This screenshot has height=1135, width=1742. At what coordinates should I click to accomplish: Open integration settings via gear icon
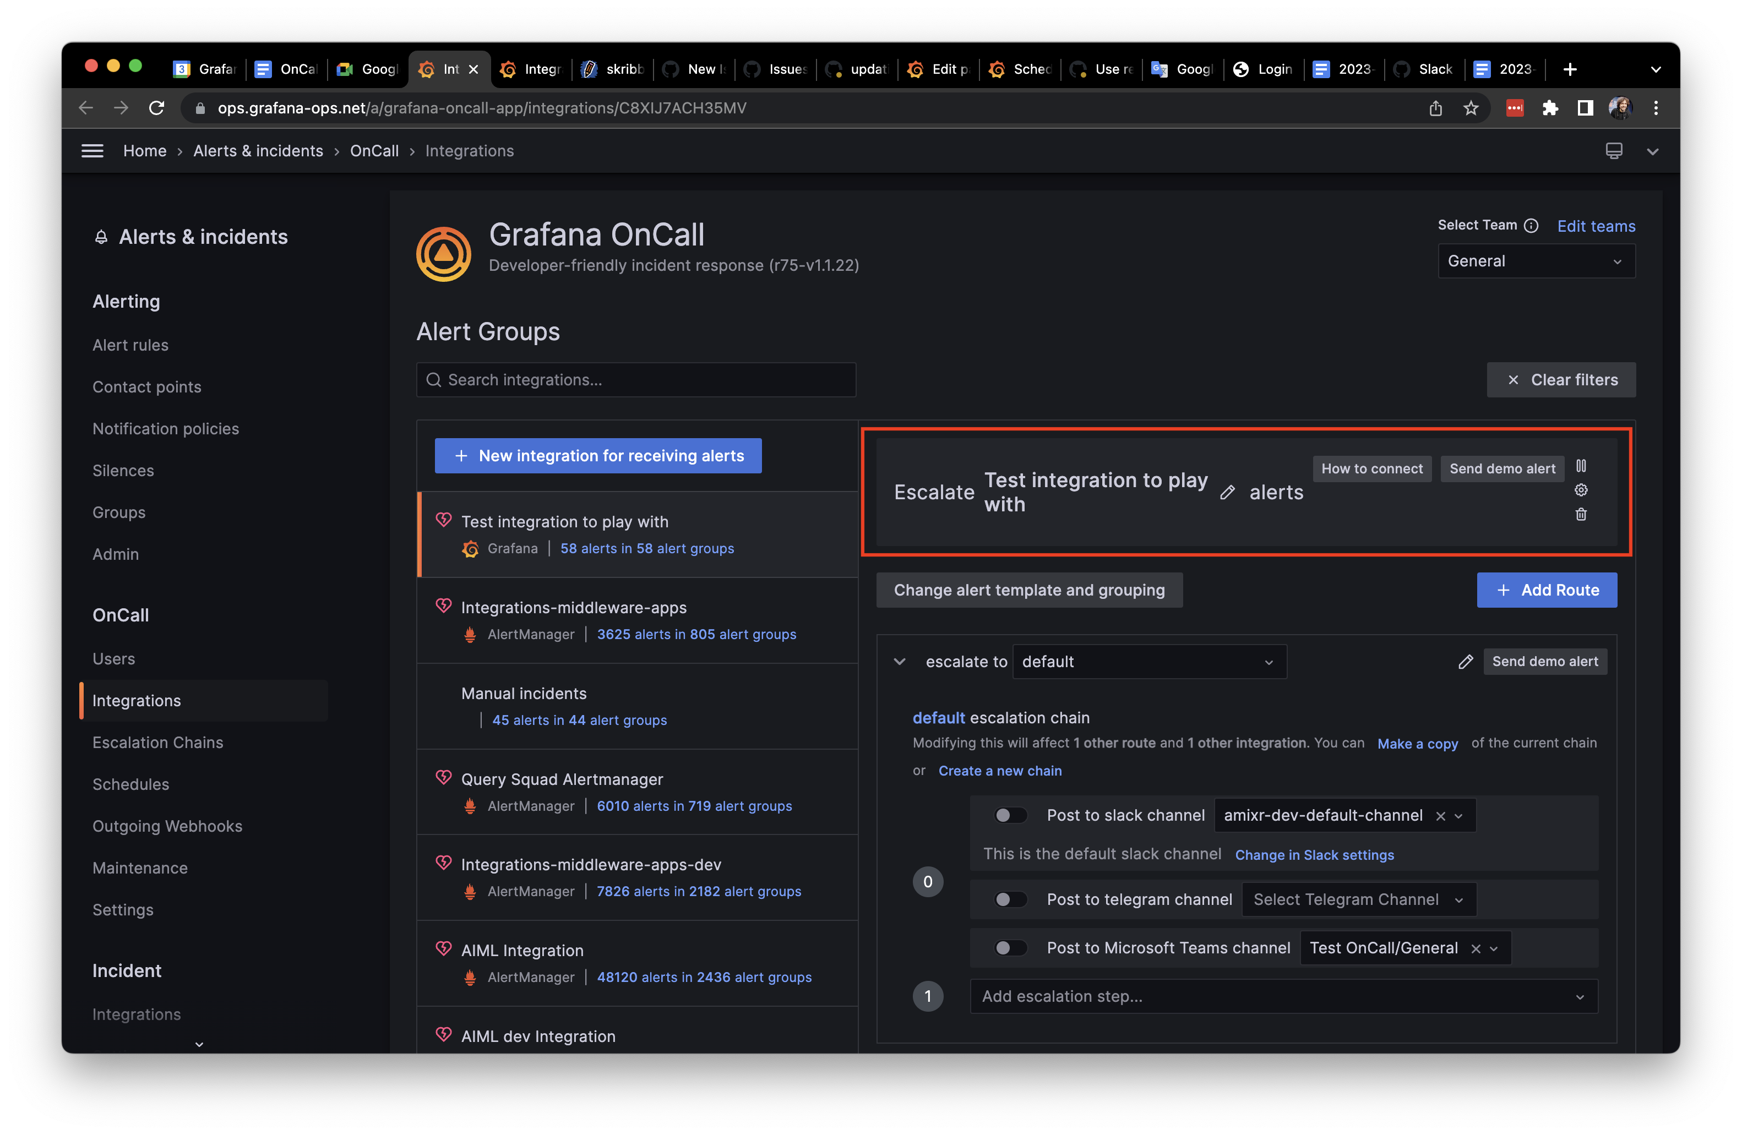1581,490
